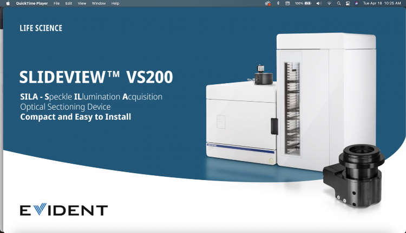The image size is (406, 233).
Task: Open the Apple menu
Action: pyautogui.click(x=8, y=3)
